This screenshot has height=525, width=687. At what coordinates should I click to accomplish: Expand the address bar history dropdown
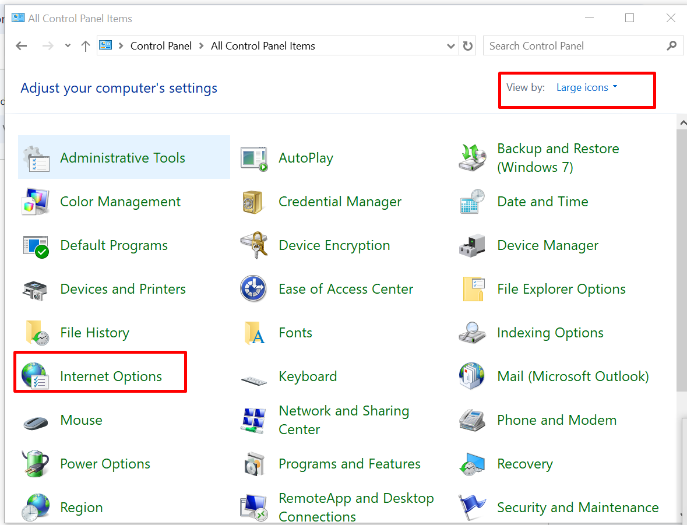tap(450, 46)
